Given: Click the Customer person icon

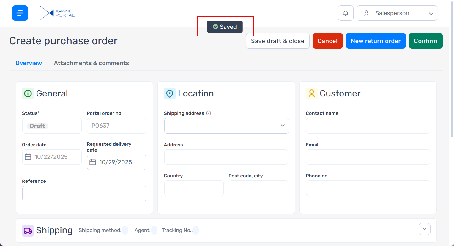Looking at the screenshot, I should tap(311, 93).
